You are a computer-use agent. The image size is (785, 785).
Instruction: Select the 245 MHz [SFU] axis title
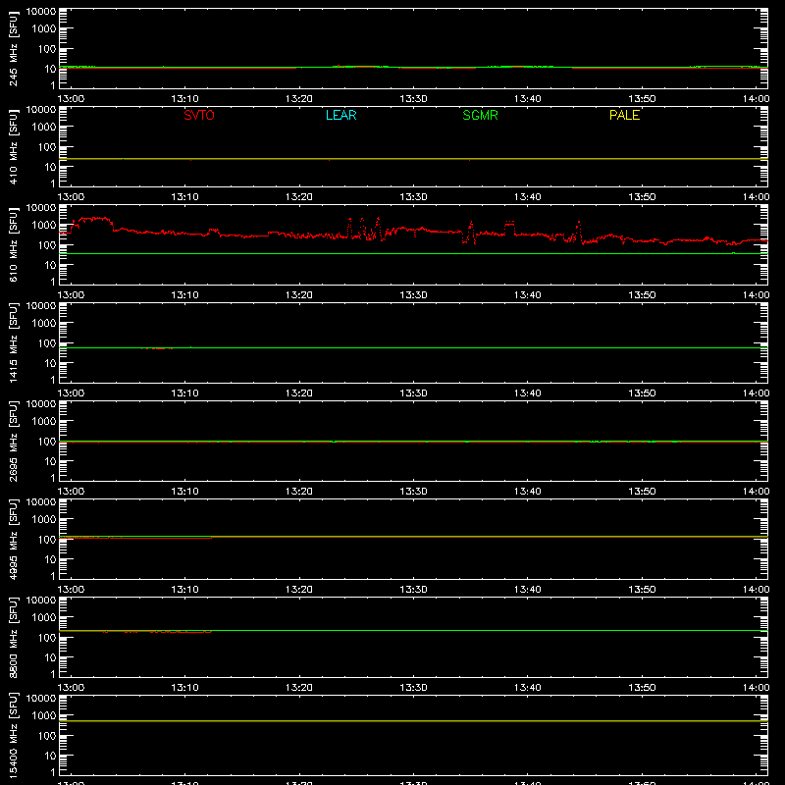tap(13, 48)
